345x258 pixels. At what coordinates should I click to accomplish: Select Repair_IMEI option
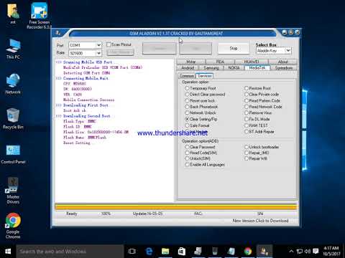247,153
